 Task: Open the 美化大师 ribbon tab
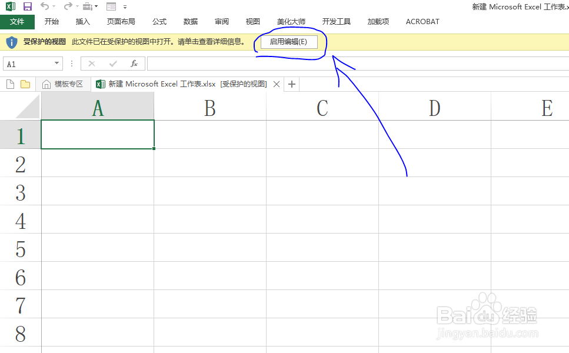coord(291,22)
